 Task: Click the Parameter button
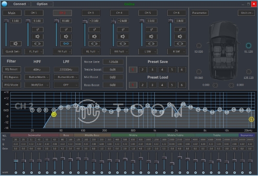coord(200,13)
